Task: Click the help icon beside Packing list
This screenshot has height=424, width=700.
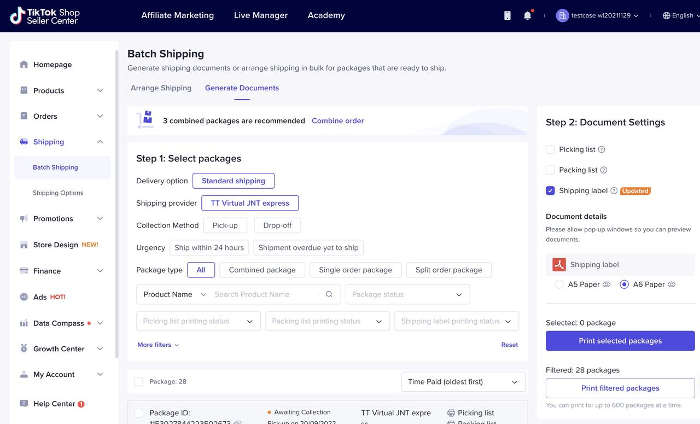Action: coord(604,170)
